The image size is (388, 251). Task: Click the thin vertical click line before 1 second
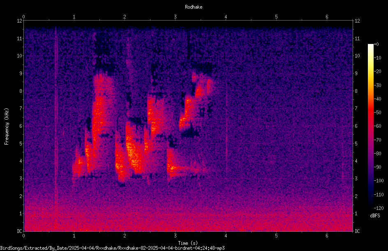(55, 129)
